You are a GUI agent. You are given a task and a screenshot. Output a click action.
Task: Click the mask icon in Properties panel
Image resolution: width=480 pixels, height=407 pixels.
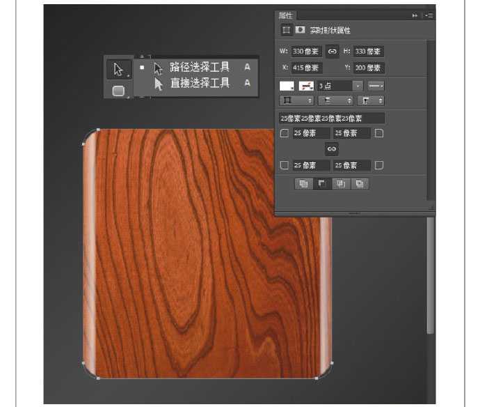(x=301, y=30)
